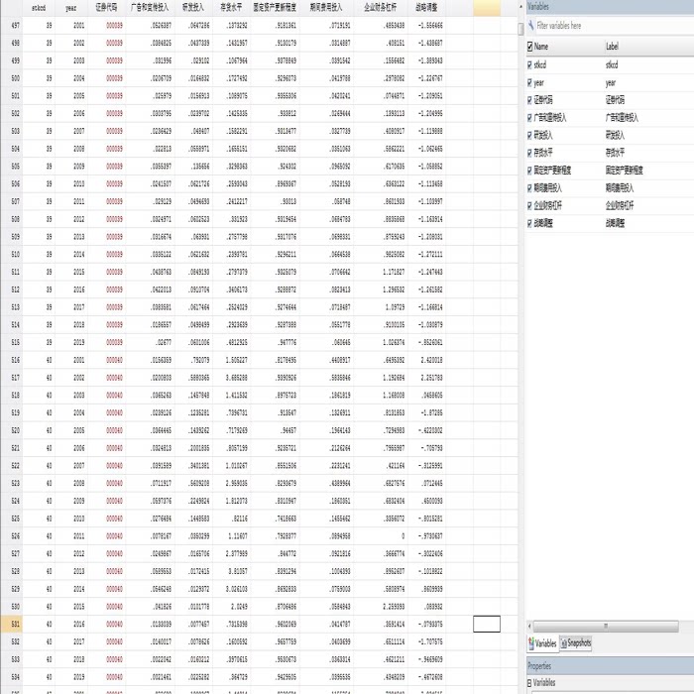Toggle the Name header select-all checkbox

[x=529, y=47]
